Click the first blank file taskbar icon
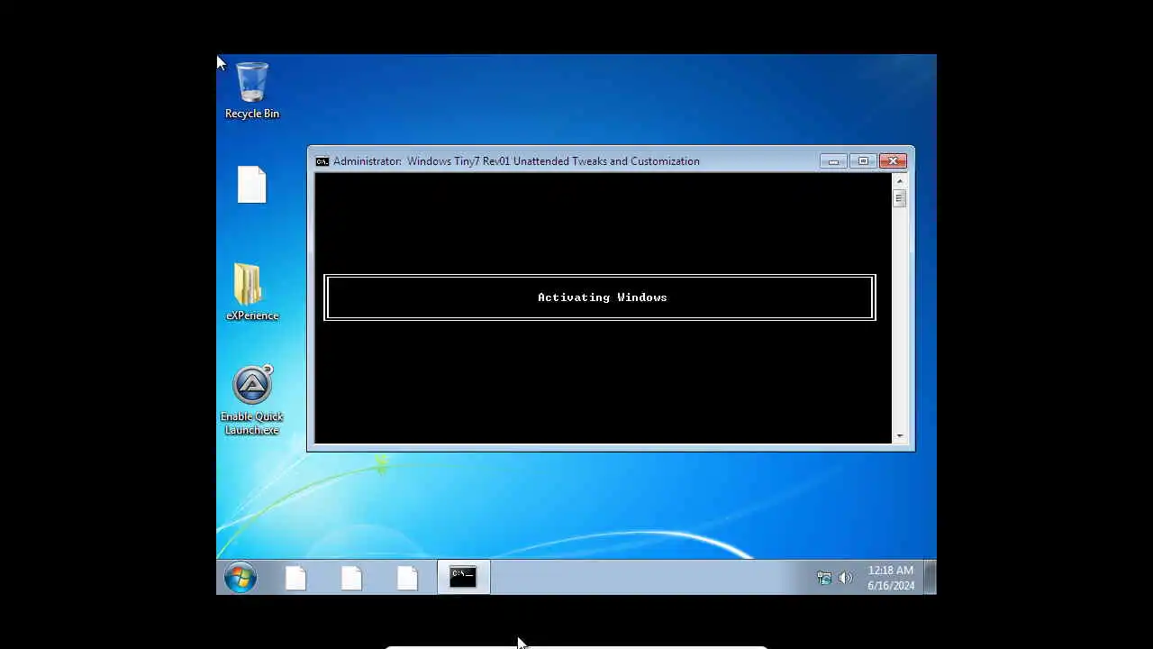 (x=296, y=578)
